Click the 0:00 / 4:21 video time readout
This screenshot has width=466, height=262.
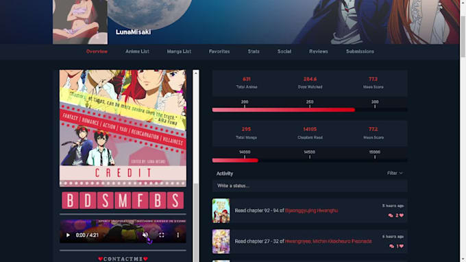click(87, 235)
